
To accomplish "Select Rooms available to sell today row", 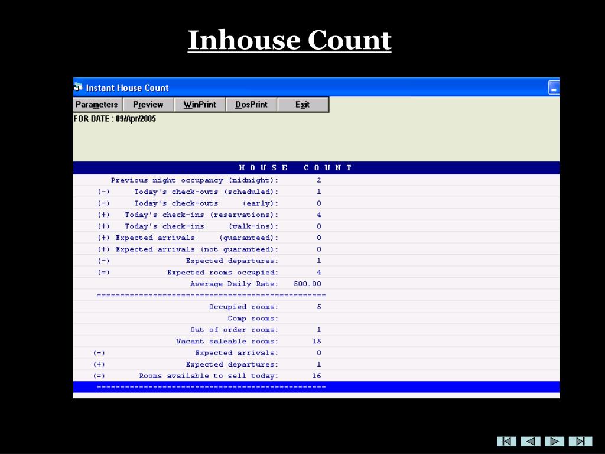I will [316, 375].
